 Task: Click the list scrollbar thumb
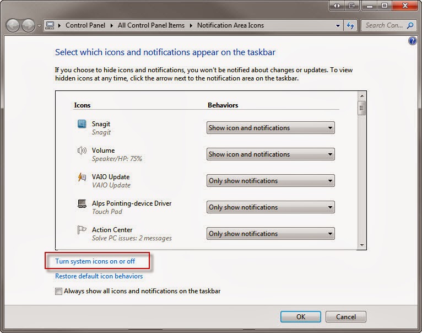click(x=362, y=108)
